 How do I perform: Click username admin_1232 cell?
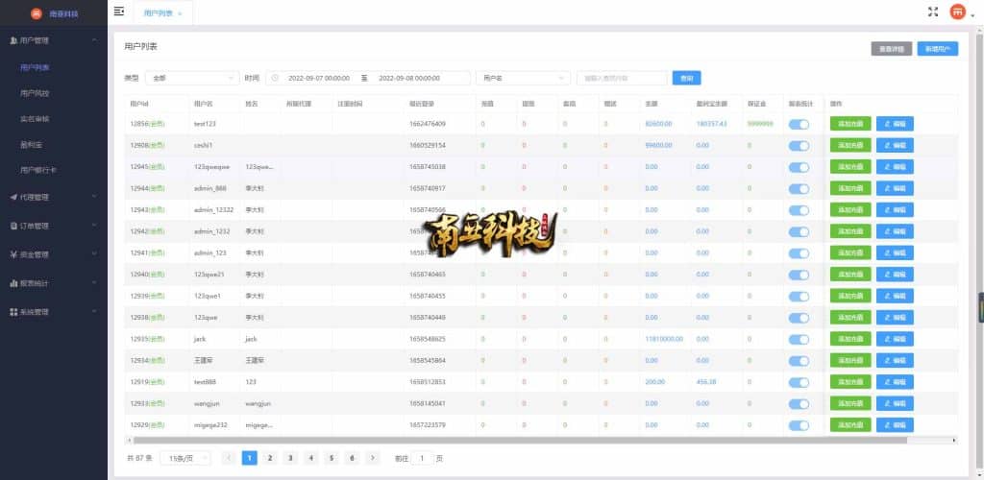pyautogui.click(x=212, y=232)
